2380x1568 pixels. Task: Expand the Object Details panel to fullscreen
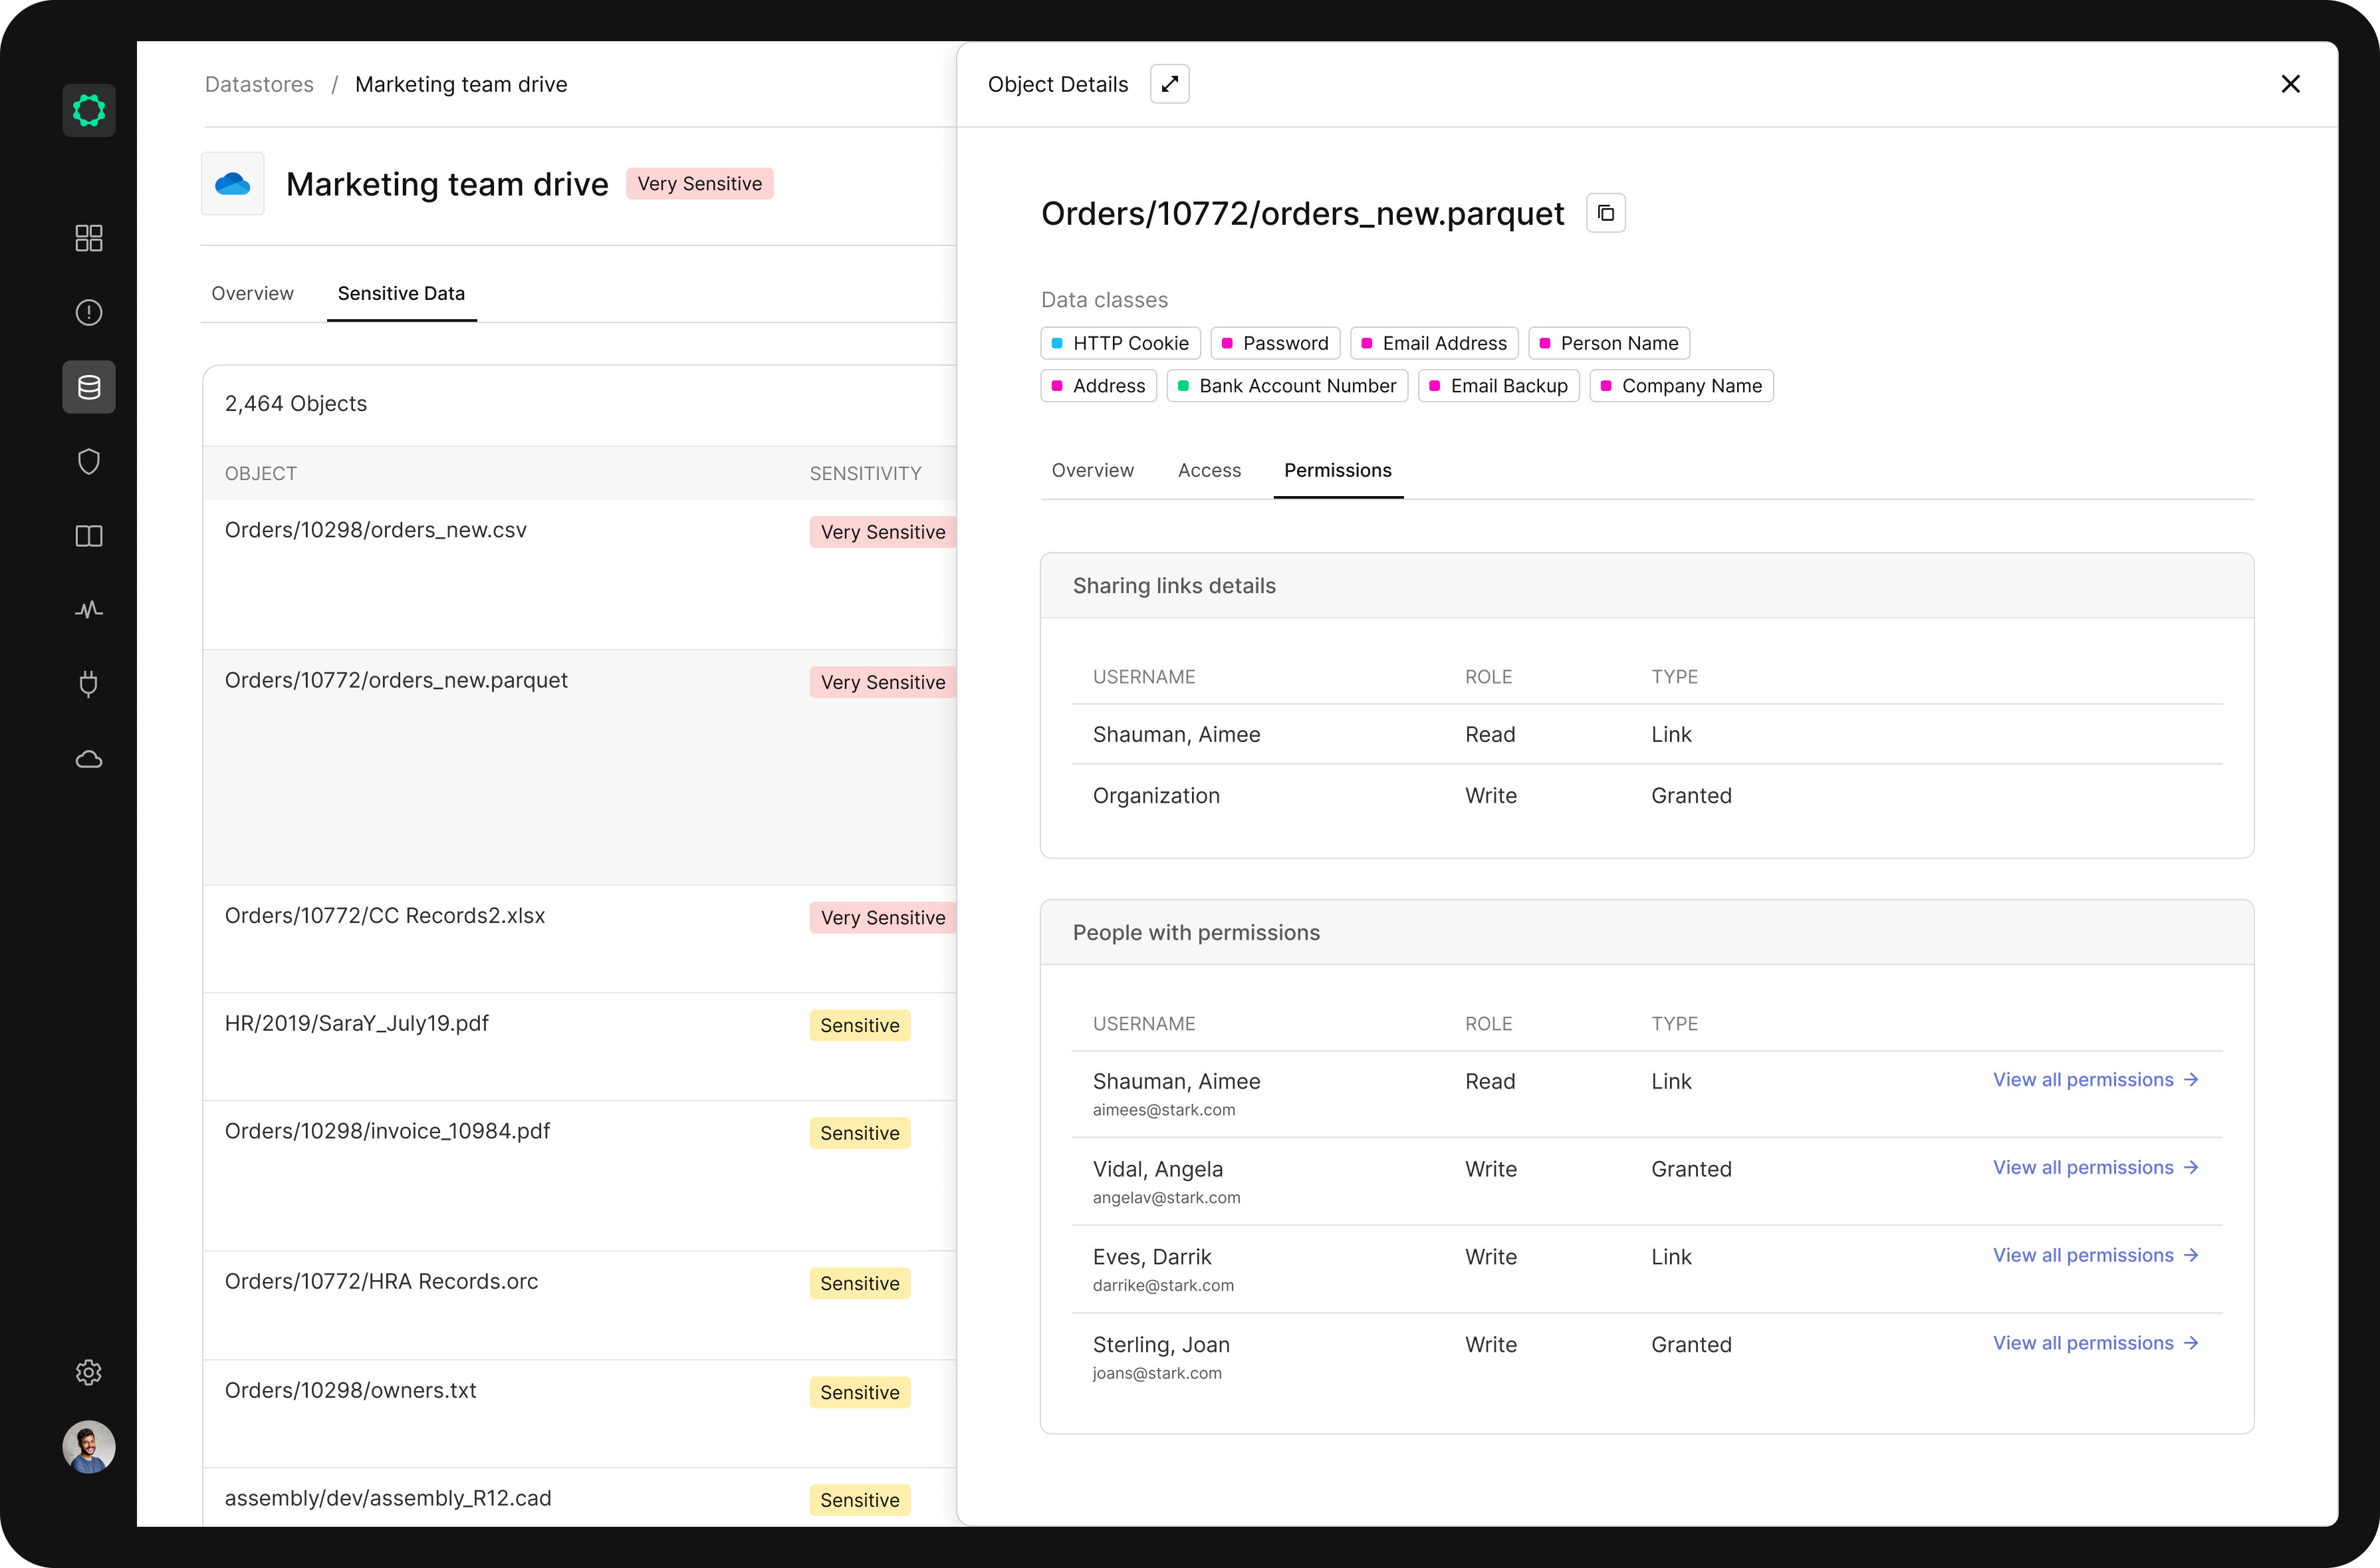(x=1169, y=84)
